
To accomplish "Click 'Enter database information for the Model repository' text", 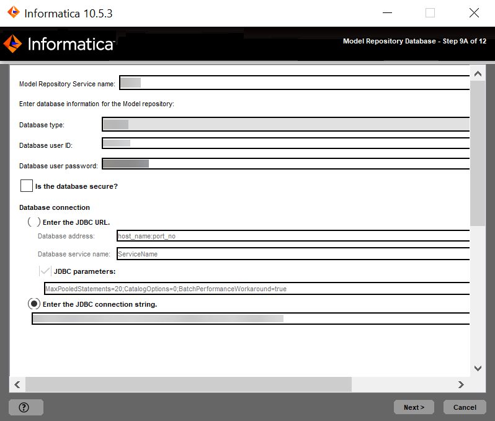I will pyautogui.click(x=97, y=104).
